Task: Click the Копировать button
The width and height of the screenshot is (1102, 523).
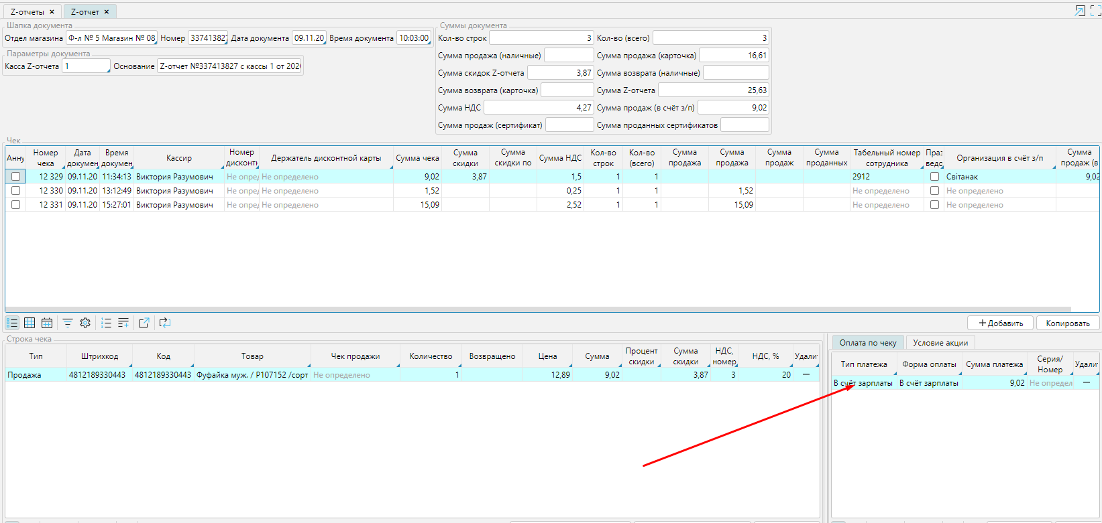Action: click(1068, 323)
